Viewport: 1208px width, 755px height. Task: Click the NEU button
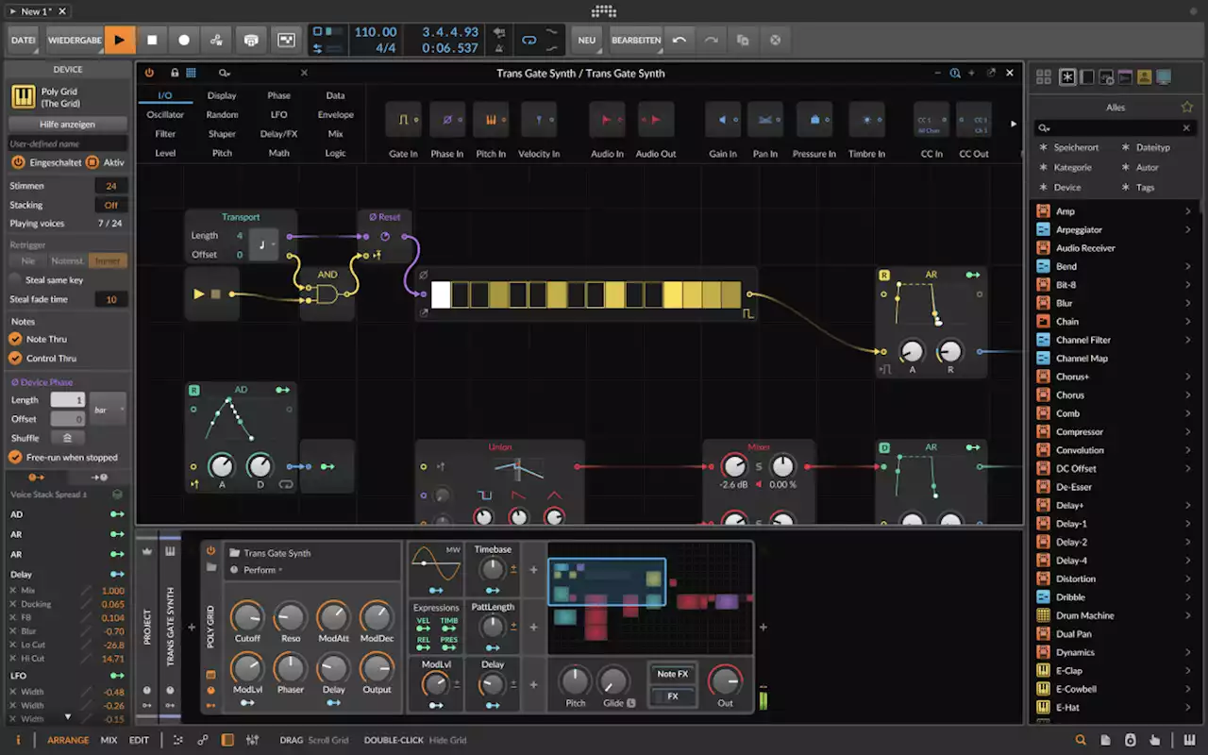click(x=587, y=41)
